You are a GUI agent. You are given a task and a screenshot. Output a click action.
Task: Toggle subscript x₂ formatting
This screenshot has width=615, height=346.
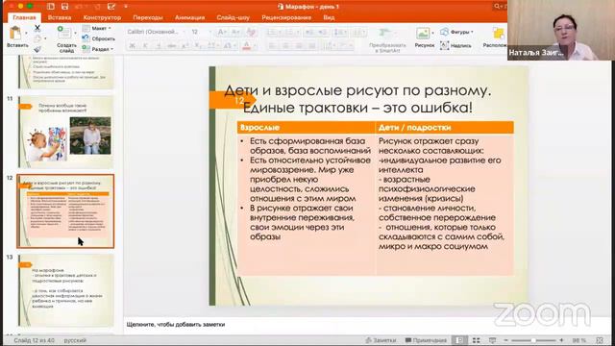pyautogui.click(x=199, y=46)
